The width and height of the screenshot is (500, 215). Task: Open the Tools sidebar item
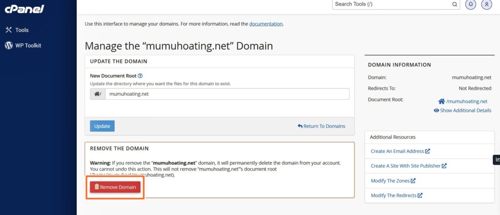click(x=17, y=30)
